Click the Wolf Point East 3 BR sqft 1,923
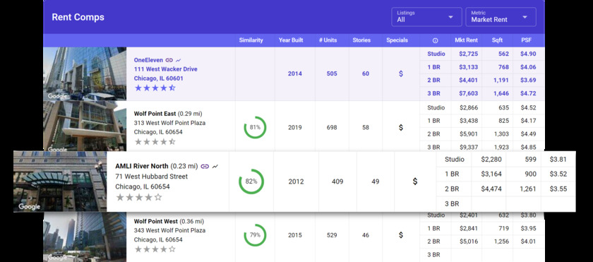 [x=501, y=147]
